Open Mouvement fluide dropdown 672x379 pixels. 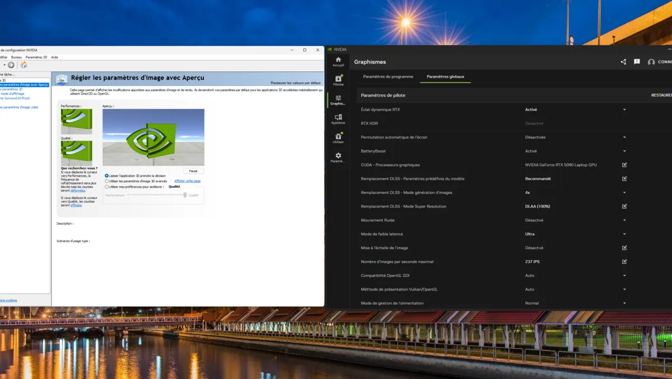624,220
